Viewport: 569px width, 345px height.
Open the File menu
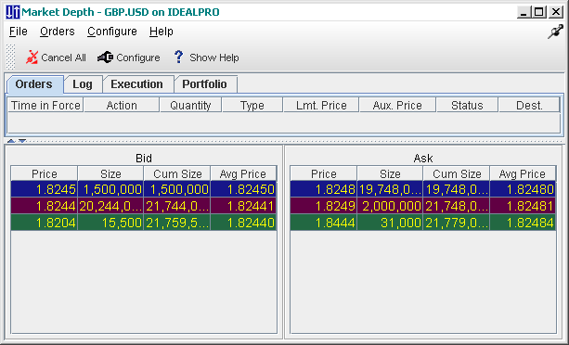point(19,32)
